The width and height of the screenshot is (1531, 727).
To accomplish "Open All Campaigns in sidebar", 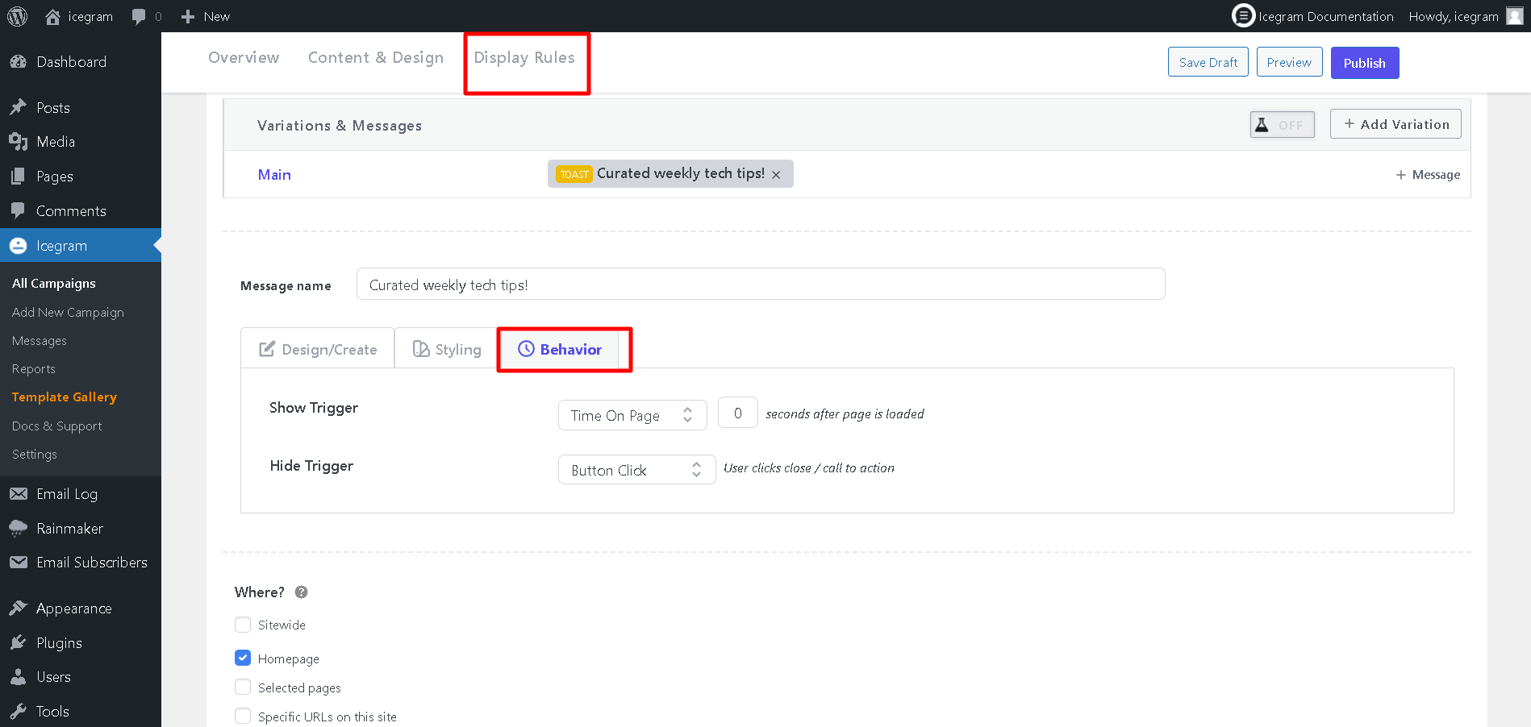I will tap(54, 284).
